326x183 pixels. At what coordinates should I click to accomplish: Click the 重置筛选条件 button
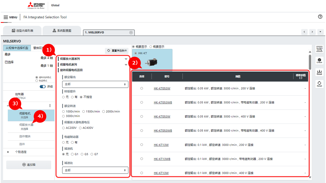pos(117,51)
